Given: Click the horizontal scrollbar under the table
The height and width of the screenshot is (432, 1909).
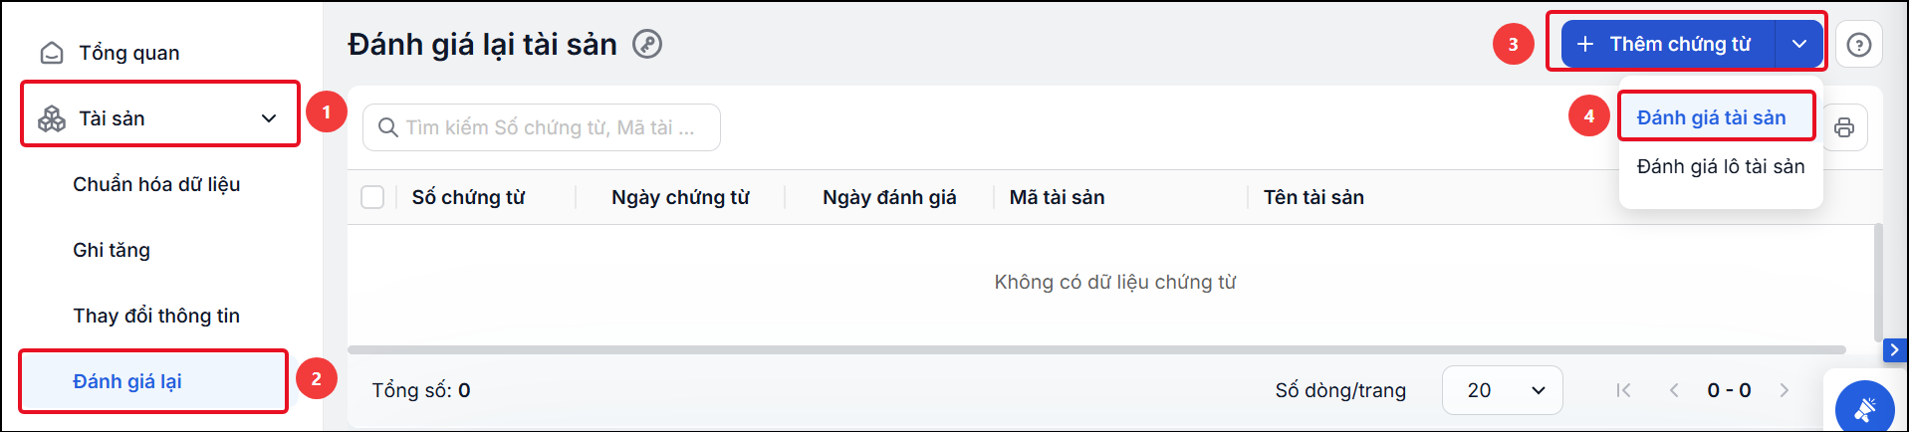Looking at the screenshot, I should (x=1095, y=350).
